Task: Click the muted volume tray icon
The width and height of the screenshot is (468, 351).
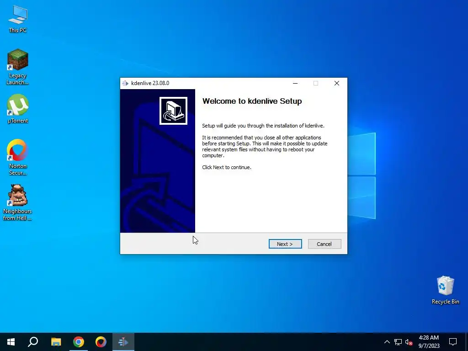Action: tap(409, 342)
